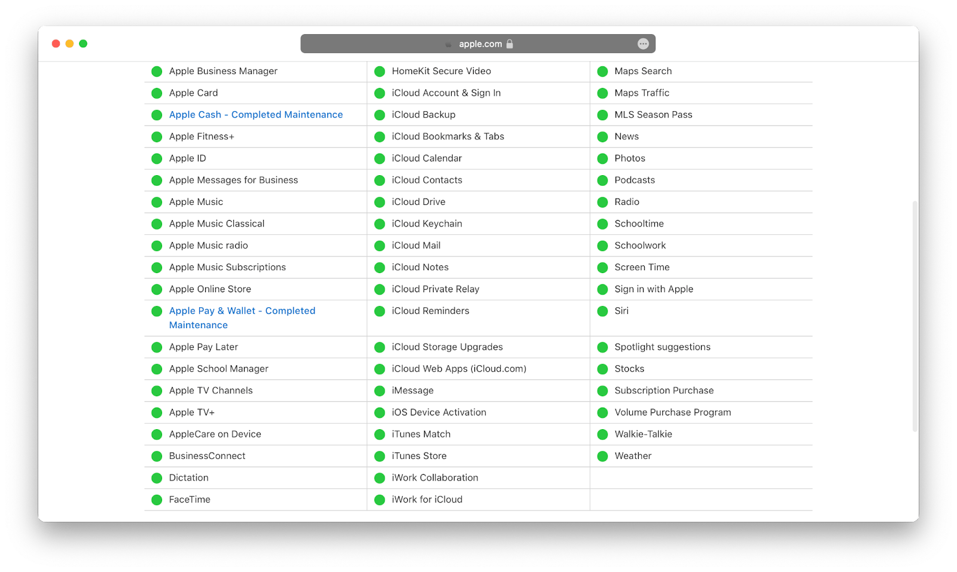Click the status dot for Maps Search
This screenshot has width=957, height=572.
602,71
